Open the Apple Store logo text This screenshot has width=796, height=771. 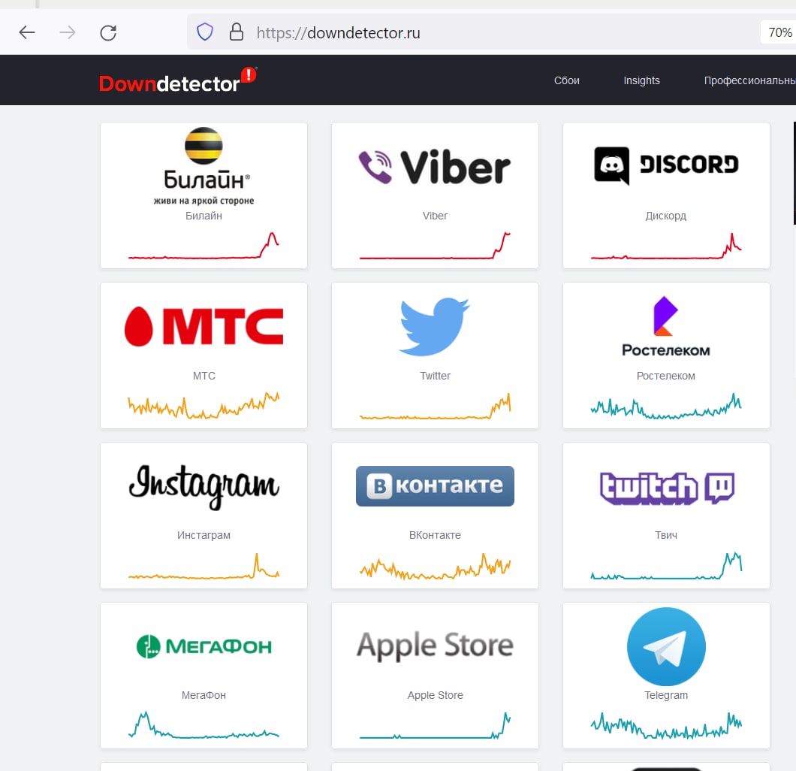coord(435,646)
